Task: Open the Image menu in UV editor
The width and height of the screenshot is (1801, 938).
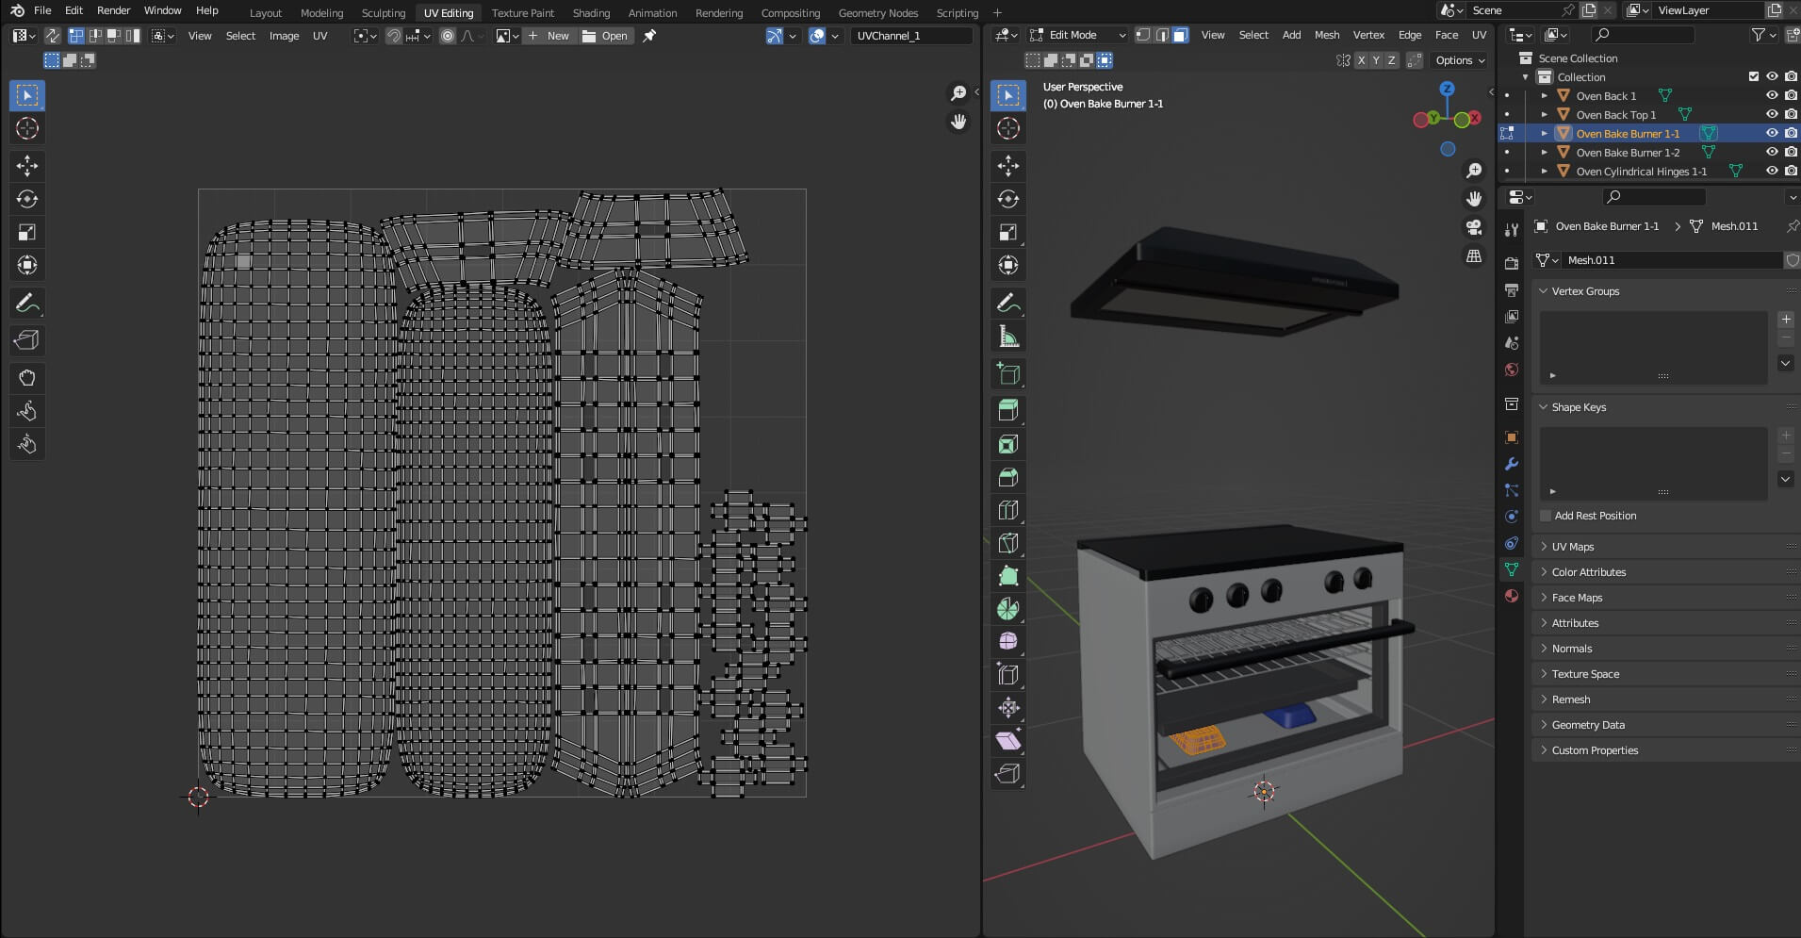Action: [284, 36]
